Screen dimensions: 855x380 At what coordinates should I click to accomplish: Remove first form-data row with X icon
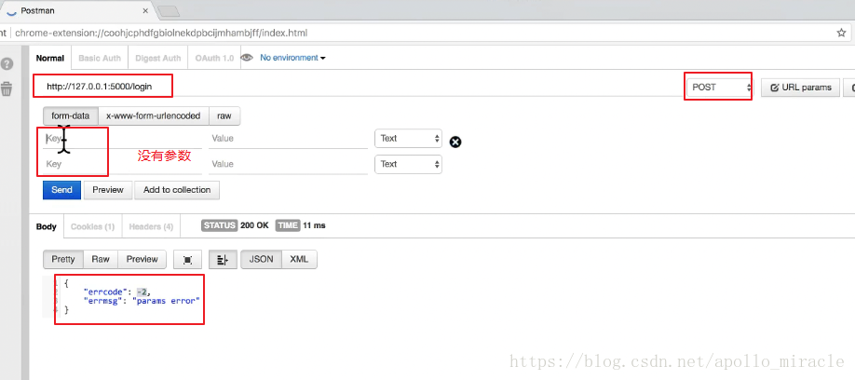coord(455,142)
